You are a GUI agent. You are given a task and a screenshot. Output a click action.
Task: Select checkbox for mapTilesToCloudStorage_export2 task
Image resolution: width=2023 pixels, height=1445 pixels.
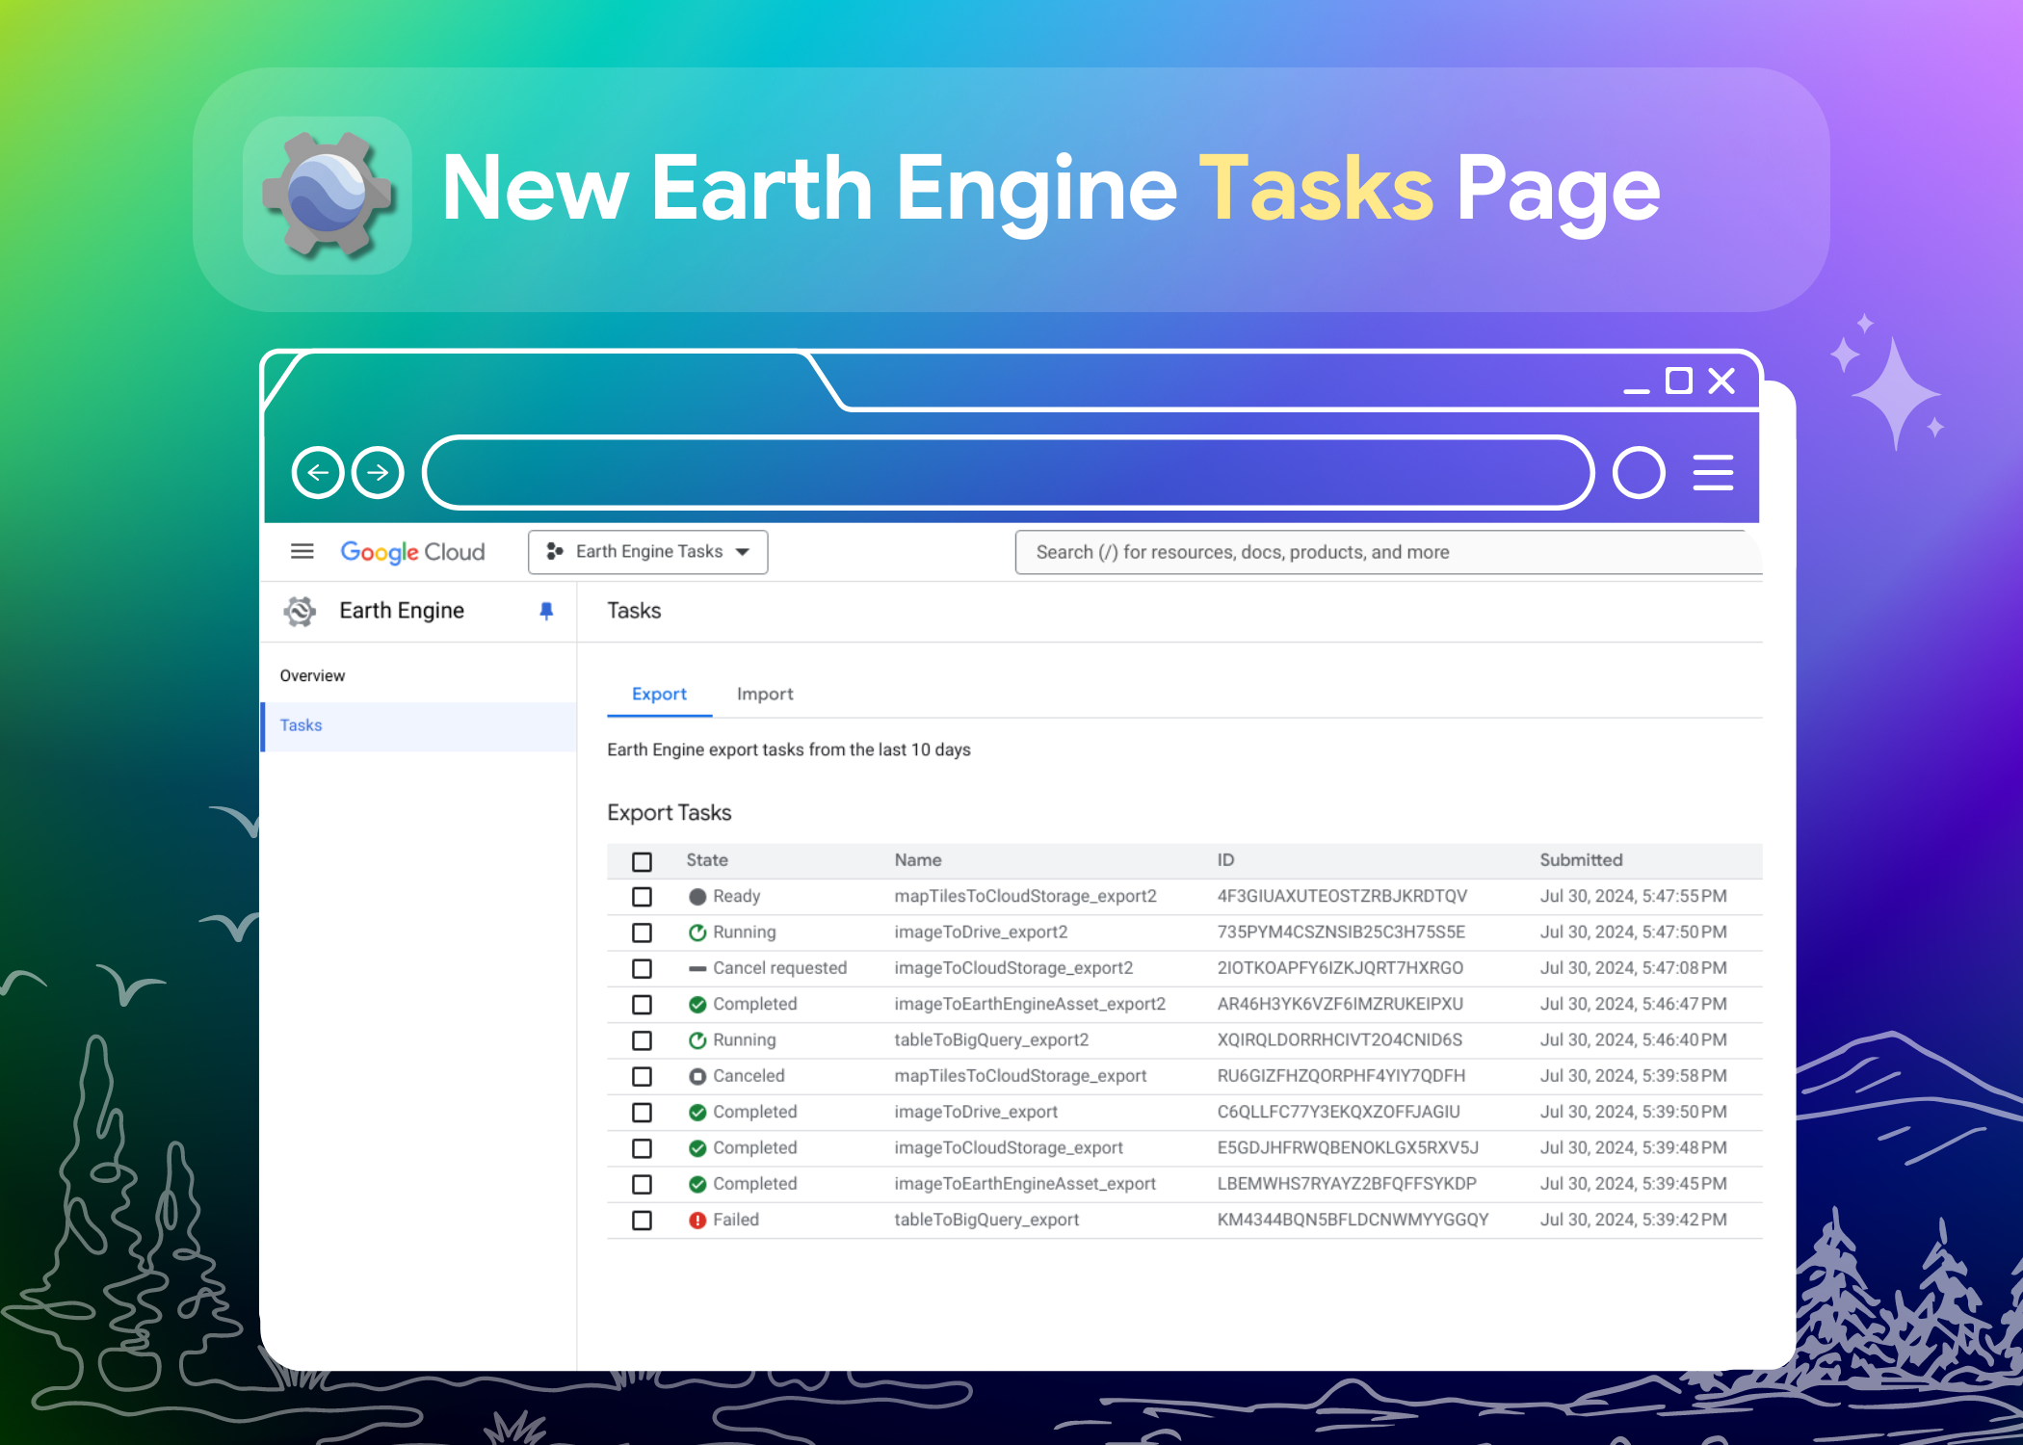point(642,897)
